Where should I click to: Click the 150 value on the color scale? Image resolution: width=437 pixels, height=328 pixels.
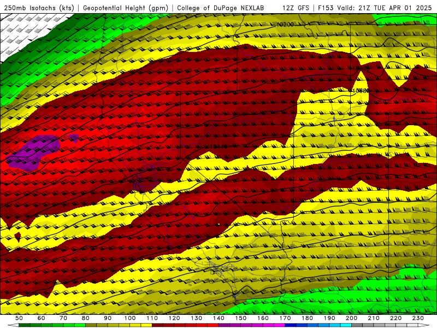pos(241,318)
